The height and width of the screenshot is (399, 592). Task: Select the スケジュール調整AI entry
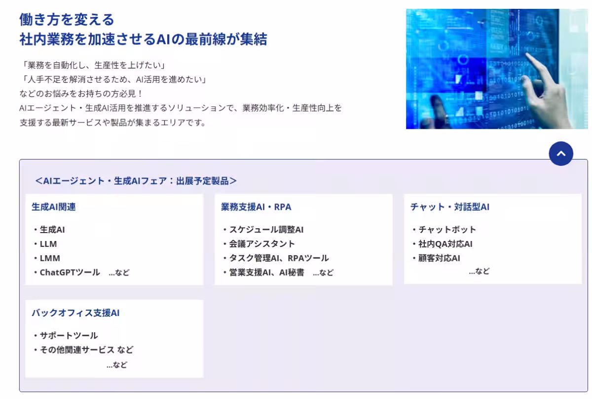tap(265, 229)
